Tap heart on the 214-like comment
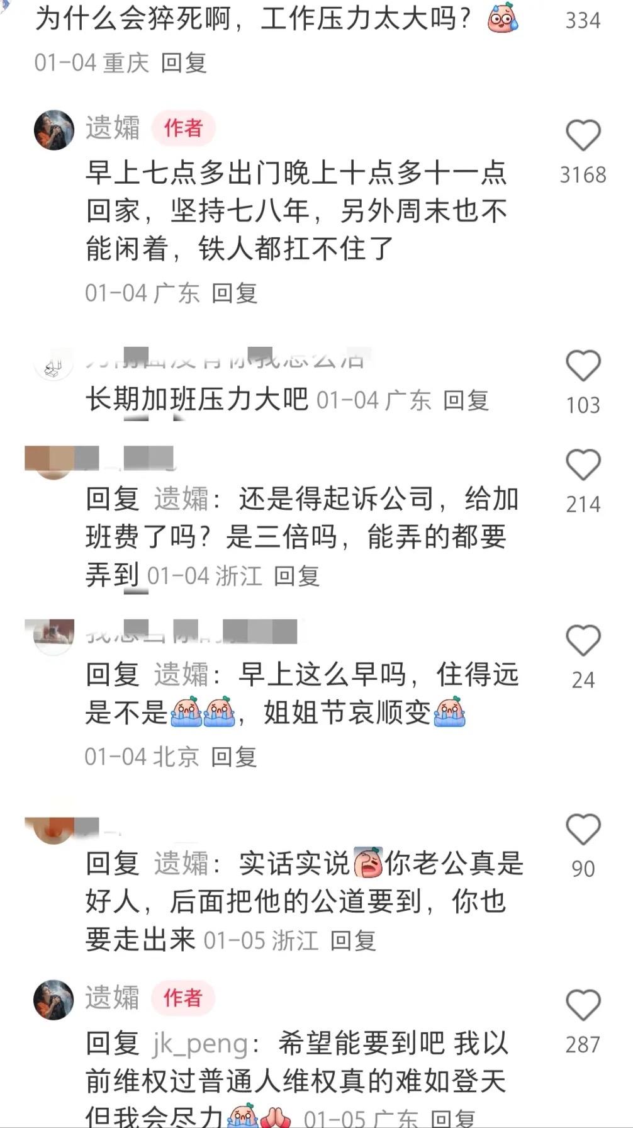The height and width of the screenshot is (1128, 633). click(583, 465)
